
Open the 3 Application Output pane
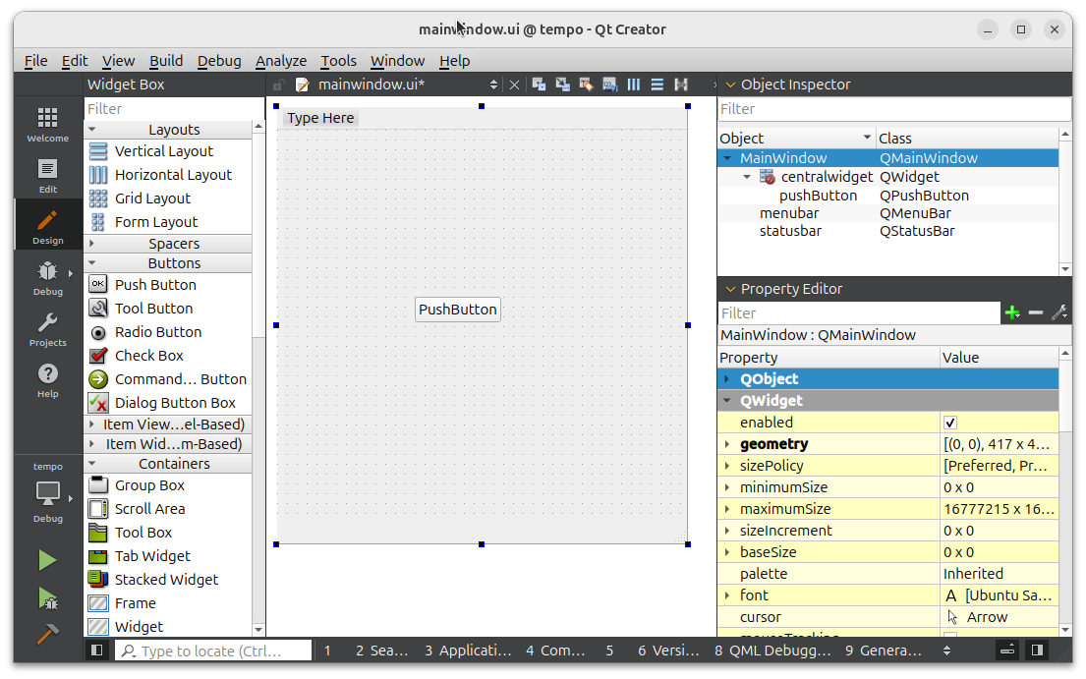(468, 651)
